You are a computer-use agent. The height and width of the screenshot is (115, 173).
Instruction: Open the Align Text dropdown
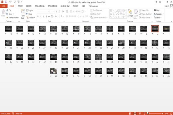point(95,14)
